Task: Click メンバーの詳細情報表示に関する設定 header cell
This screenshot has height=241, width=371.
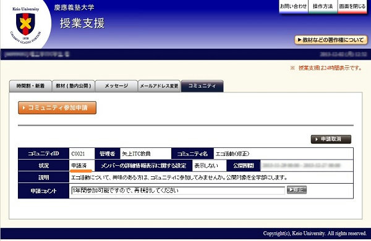Action: [x=143, y=166]
